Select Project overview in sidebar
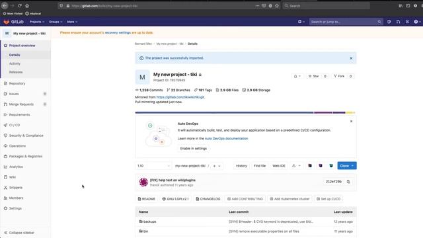 tap(22, 46)
